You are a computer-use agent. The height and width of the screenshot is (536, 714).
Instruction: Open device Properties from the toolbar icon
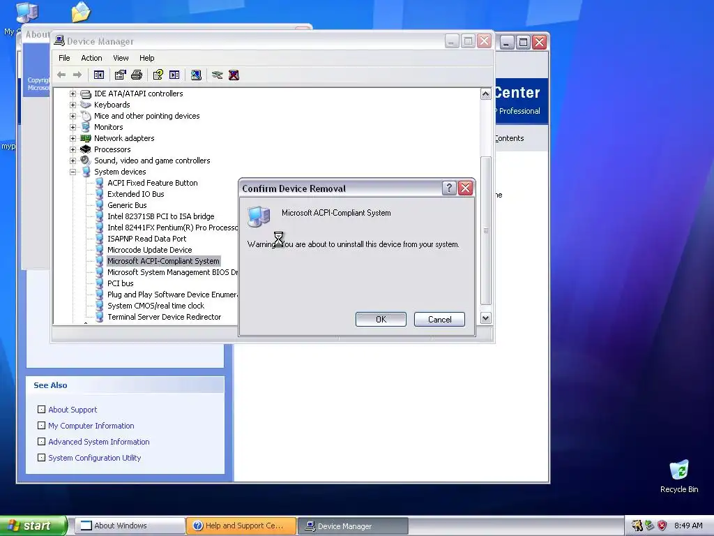[x=120, y=75]
